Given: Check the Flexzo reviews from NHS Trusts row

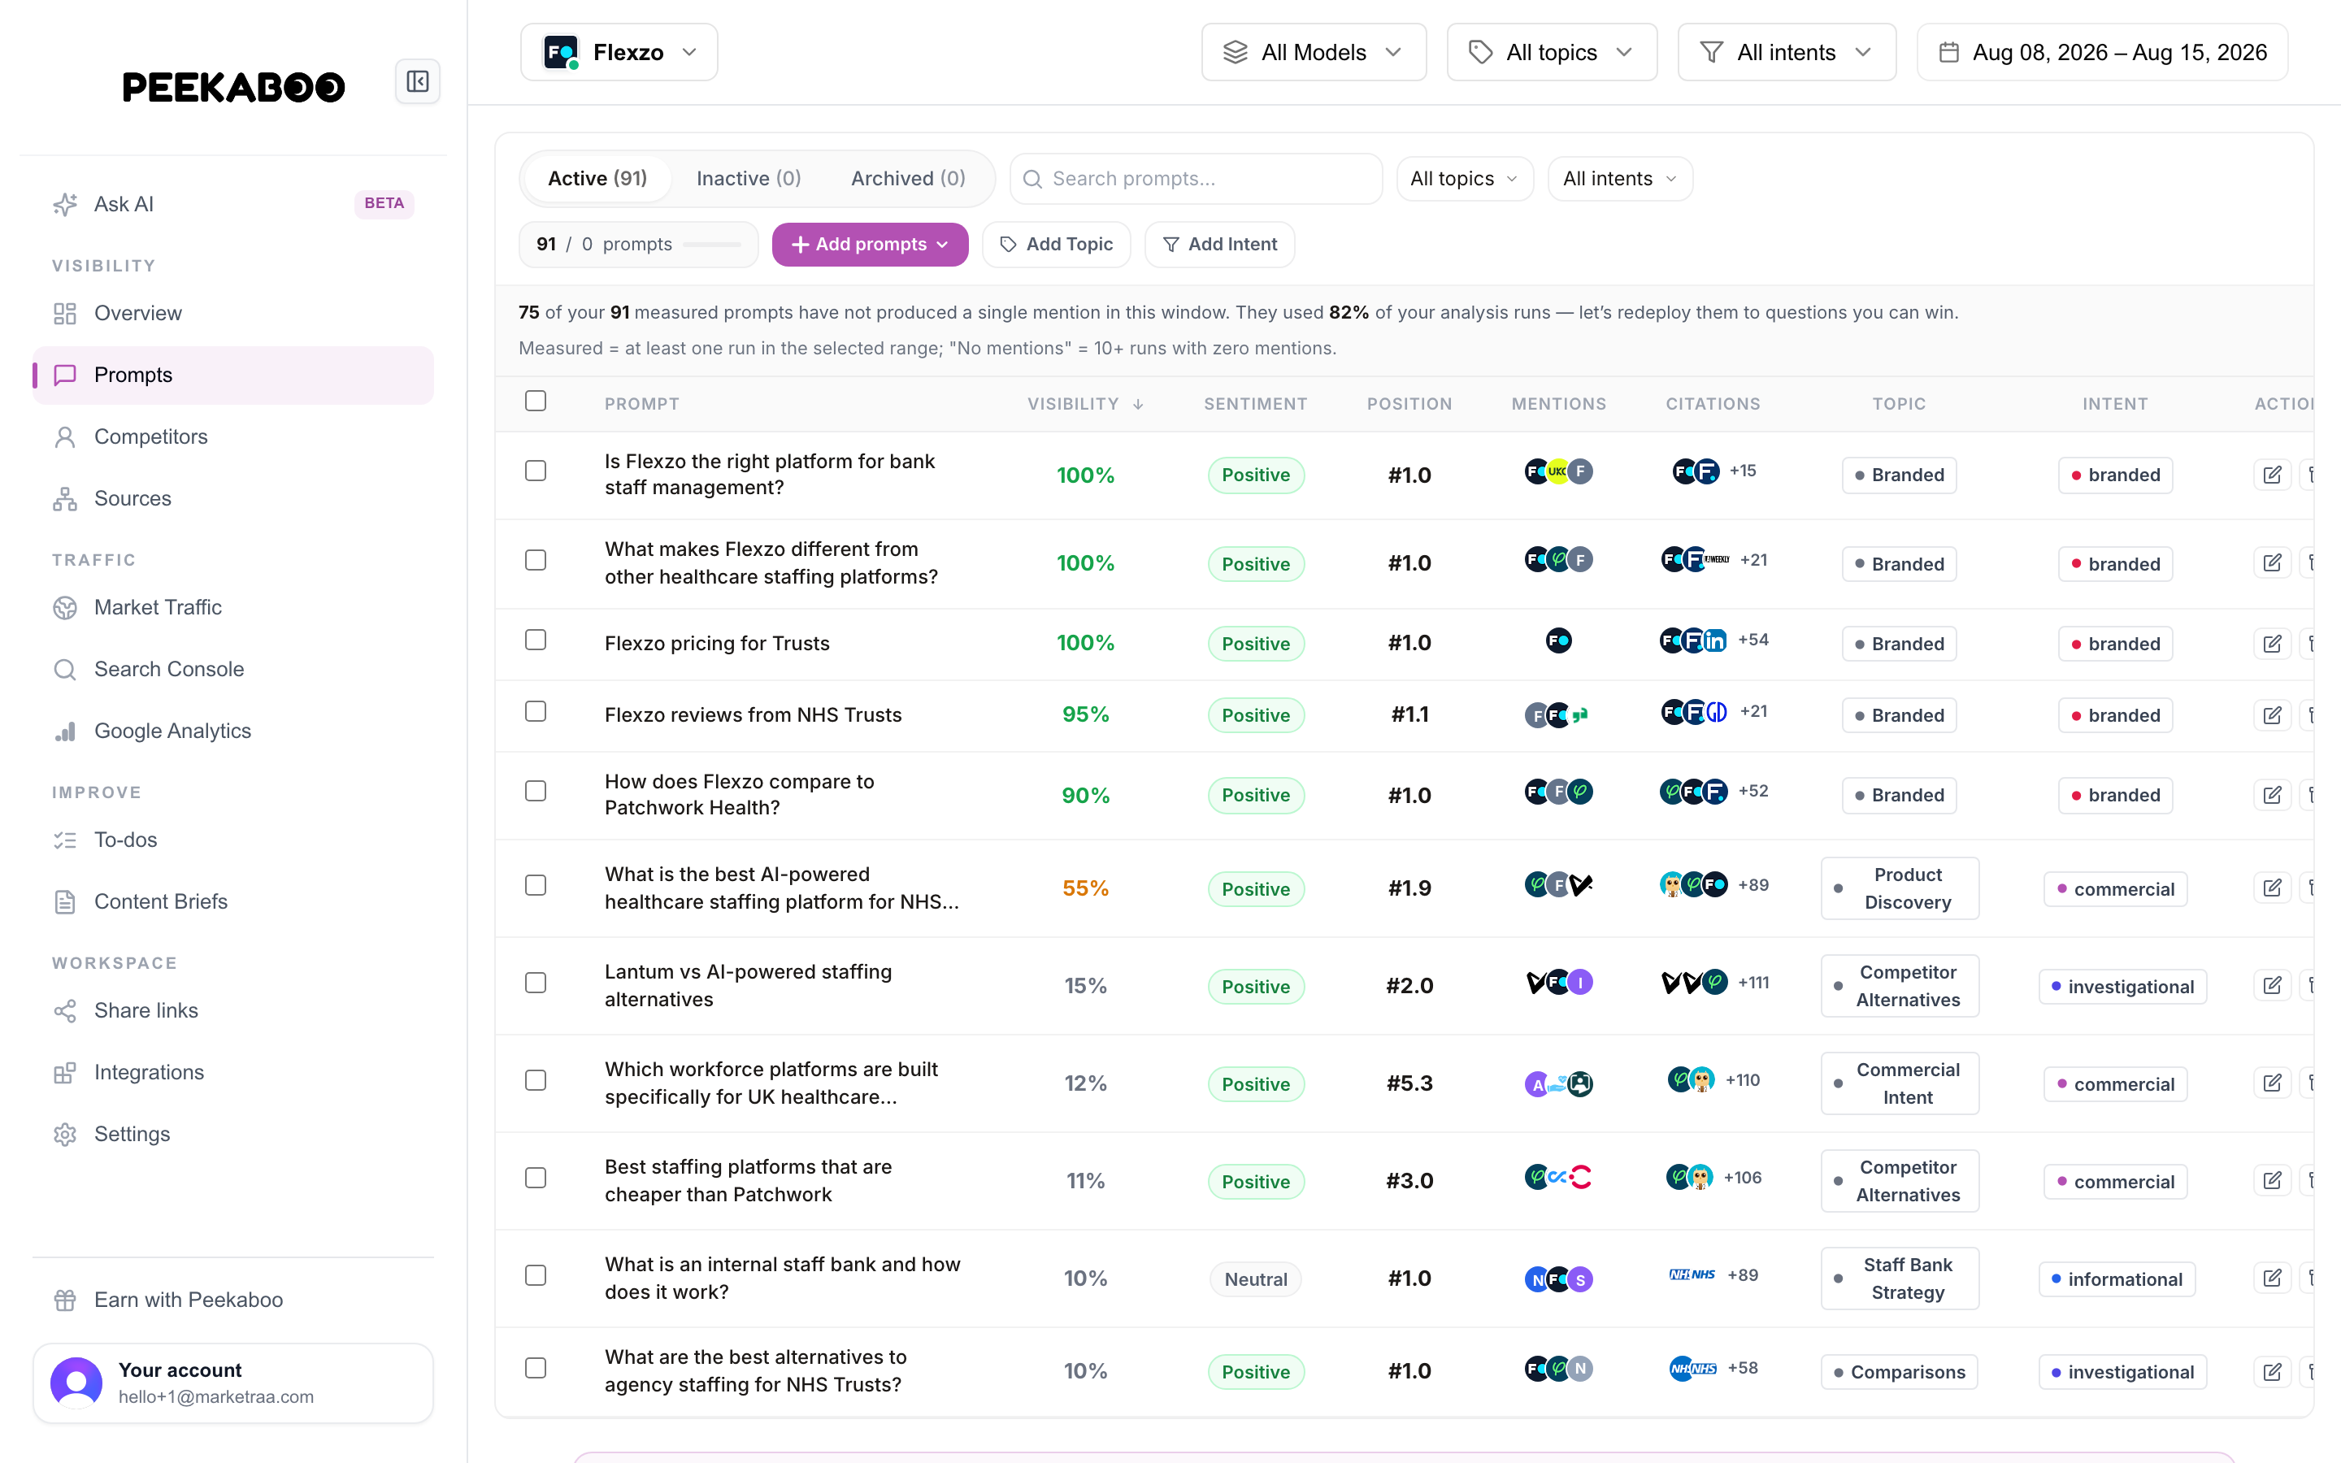Looking at the screenshot, I should [x=536, y=712].
